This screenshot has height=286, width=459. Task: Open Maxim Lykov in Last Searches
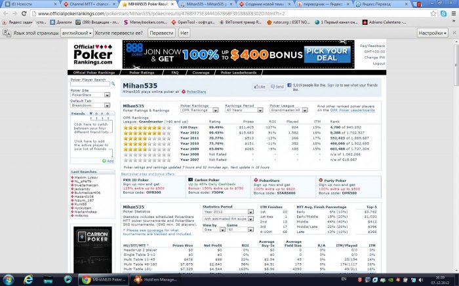point(86,177)
